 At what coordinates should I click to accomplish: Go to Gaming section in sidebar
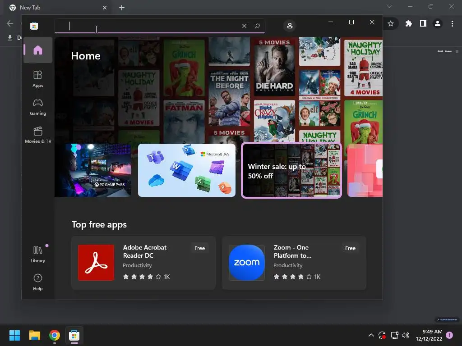38,107
